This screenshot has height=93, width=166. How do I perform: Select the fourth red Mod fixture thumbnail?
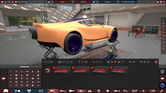pos(119,70)
